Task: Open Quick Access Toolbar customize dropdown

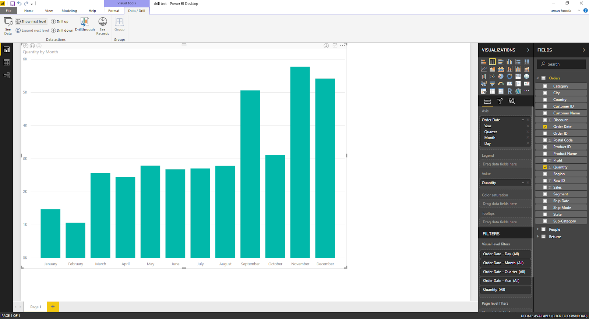Action: tap(32, 4)
